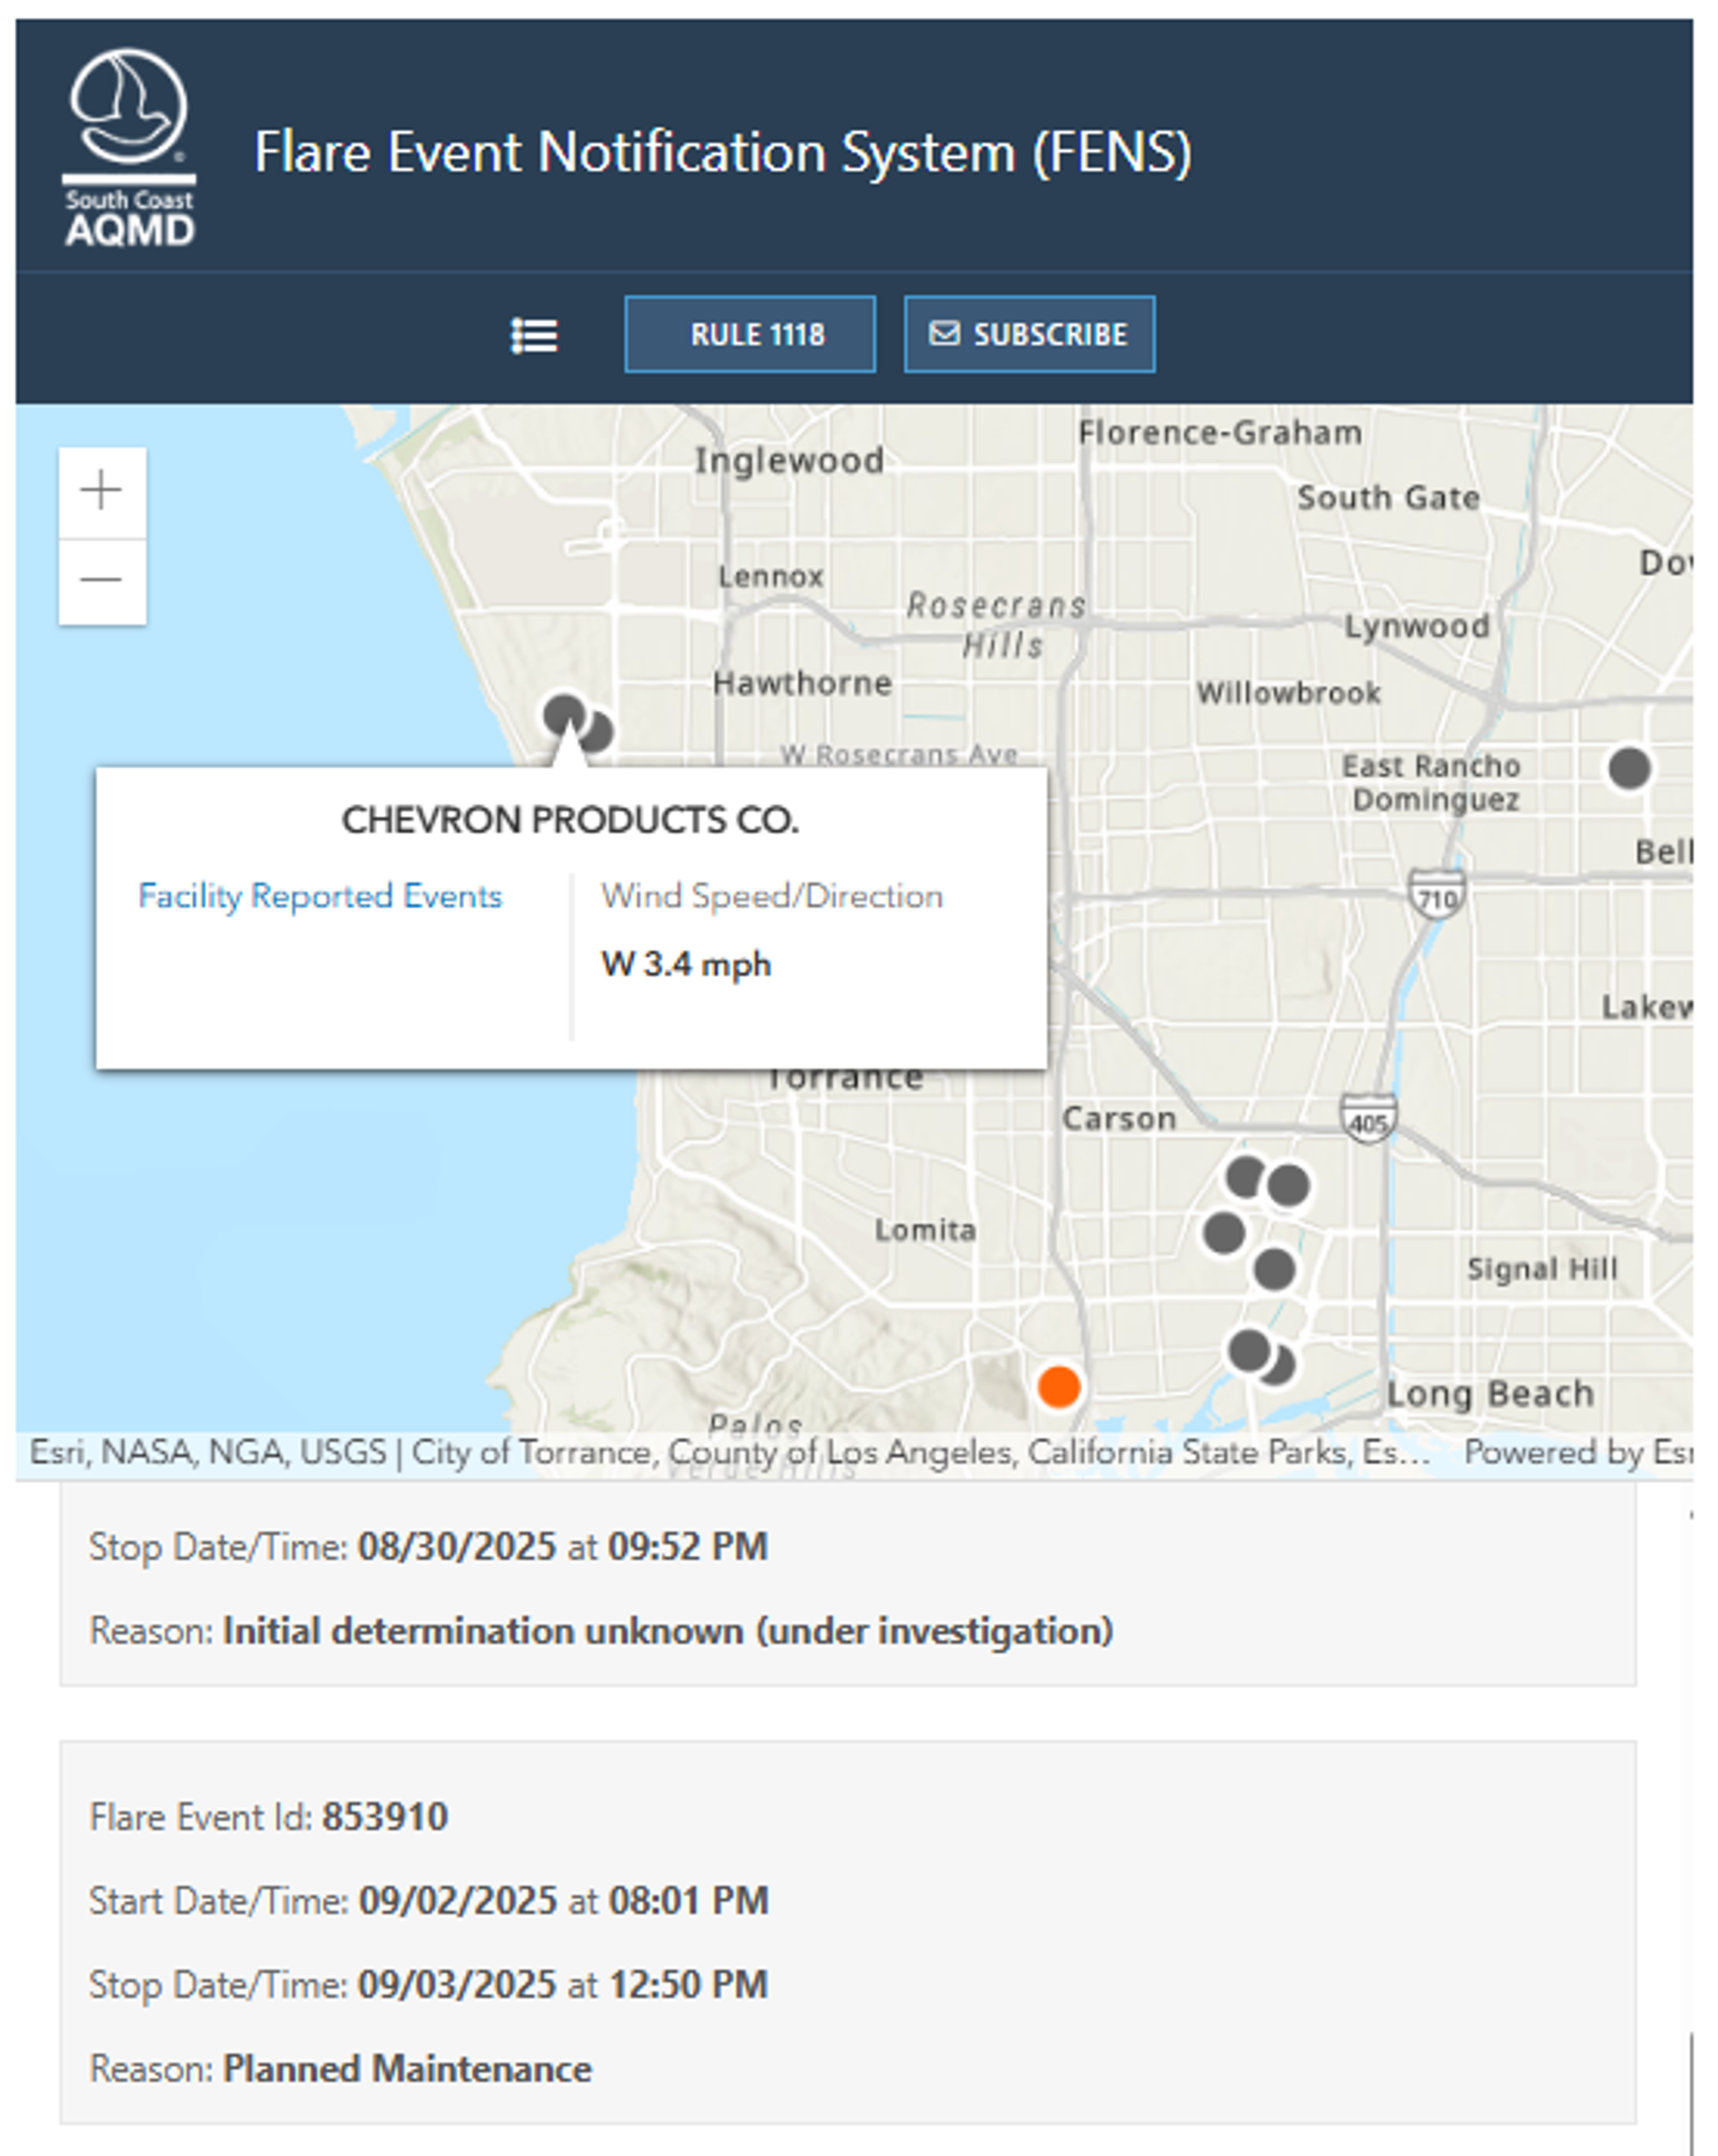Click the CHEVRON PRODUCTS CO. popup title

pyautogui.click(x=570, y=820)
